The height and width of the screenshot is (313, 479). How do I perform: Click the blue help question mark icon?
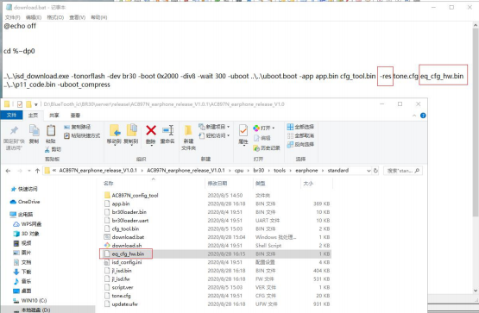coord(423,116)
